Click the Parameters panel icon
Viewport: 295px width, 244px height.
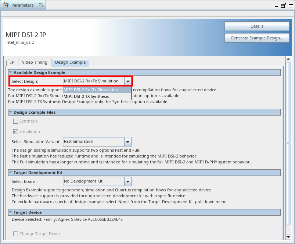[x=6, y=5]
